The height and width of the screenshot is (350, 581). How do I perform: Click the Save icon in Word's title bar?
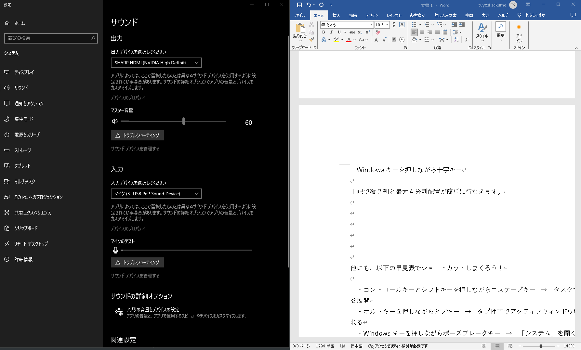(x=299, y=5)
